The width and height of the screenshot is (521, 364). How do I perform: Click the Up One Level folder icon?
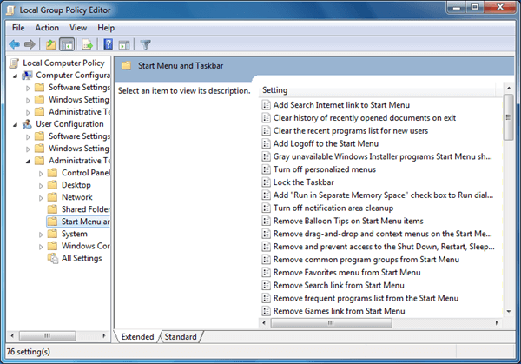pyautogui.click(x=51, y=44)
